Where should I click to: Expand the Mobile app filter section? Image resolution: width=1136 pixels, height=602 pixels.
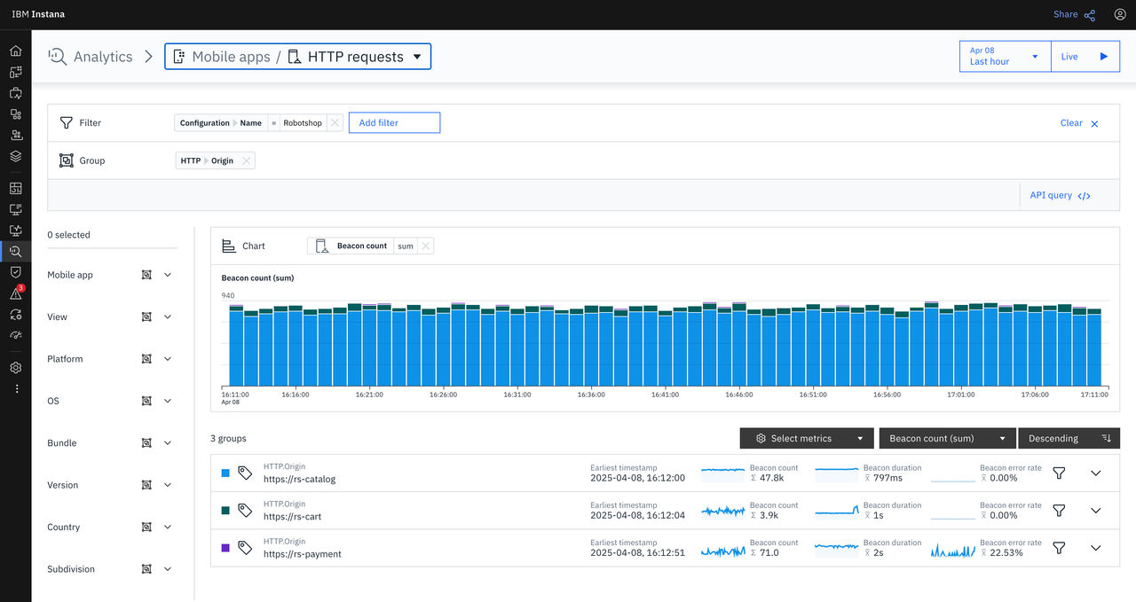tap(168, 275)
